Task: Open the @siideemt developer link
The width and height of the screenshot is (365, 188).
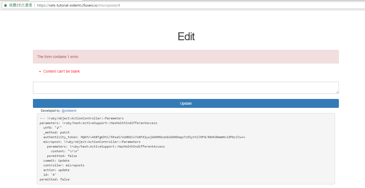Action: pos(69,111)
